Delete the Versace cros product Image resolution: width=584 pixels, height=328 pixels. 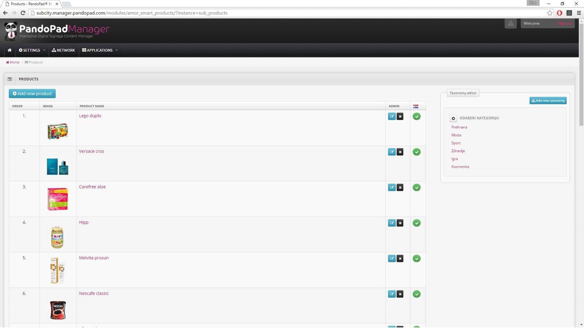click(x=400, y=152)
